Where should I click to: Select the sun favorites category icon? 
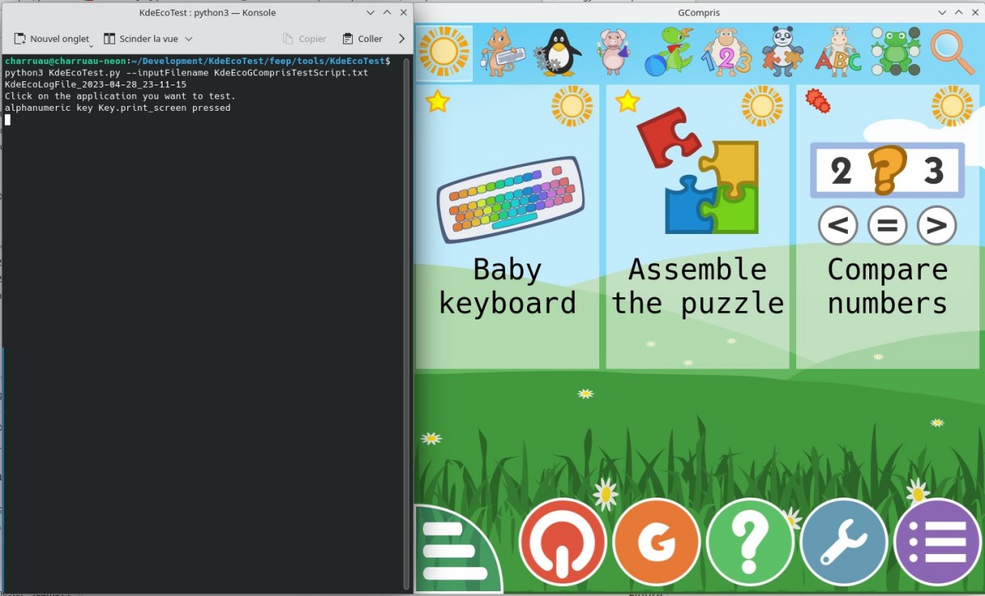[x=444, y=53]
